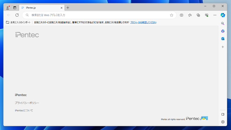This screenshot has height=130, width=231.
Task: Open Browser essentials heart icon
Action: [x=207, y=15]
